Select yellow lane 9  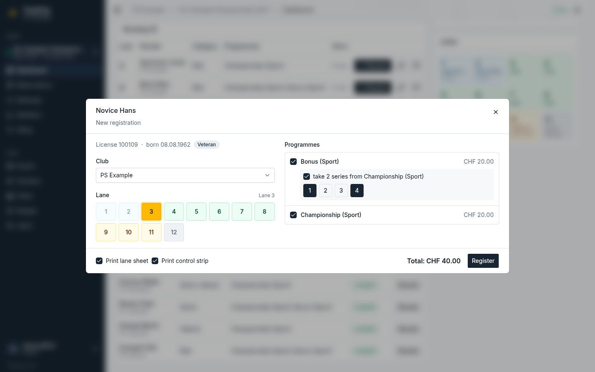click(x=106, y=232)
